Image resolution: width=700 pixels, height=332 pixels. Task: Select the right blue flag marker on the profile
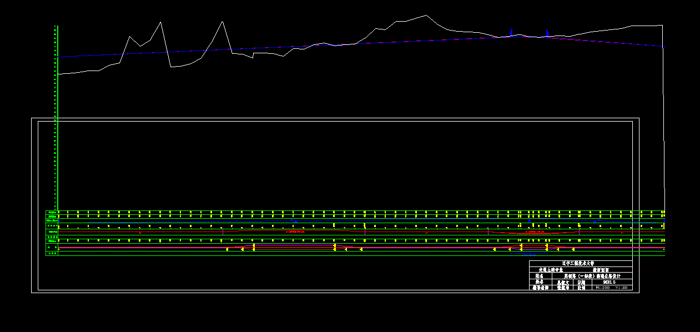(547, 33)
